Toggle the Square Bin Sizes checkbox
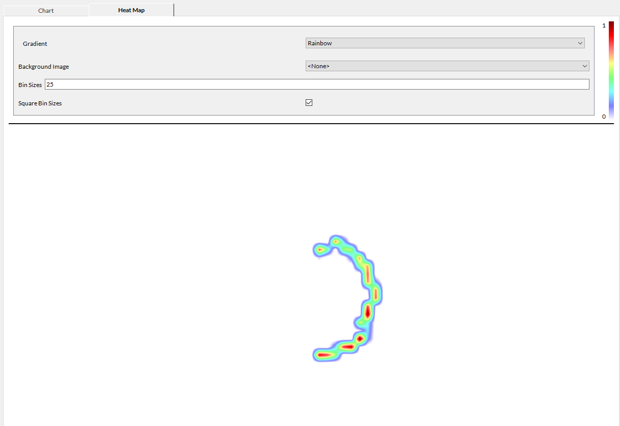This screenshot has height=426, width=620. pyautogui.click(x=309, y=102)
